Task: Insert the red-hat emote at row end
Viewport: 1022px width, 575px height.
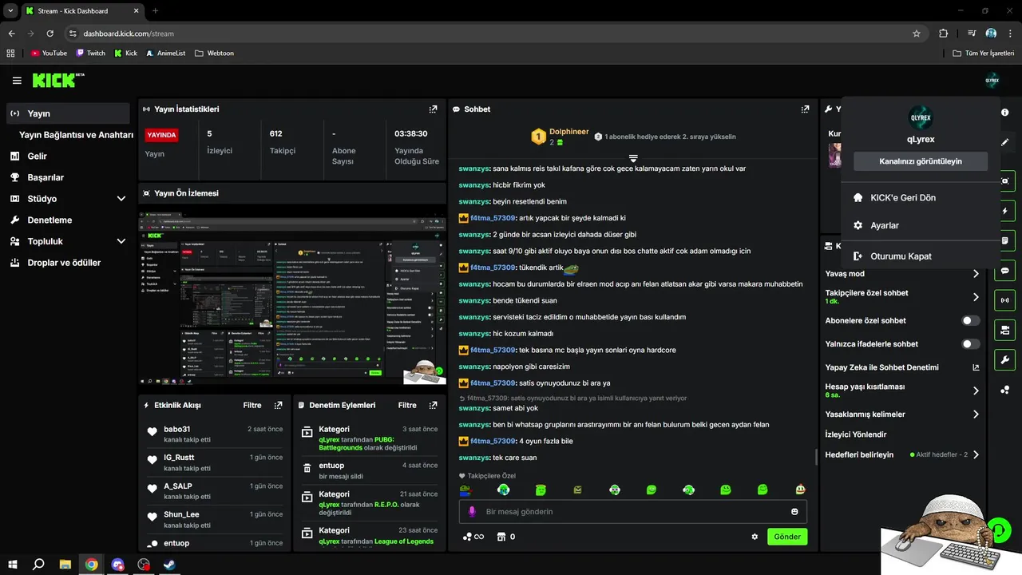Action: click(800, 490)
